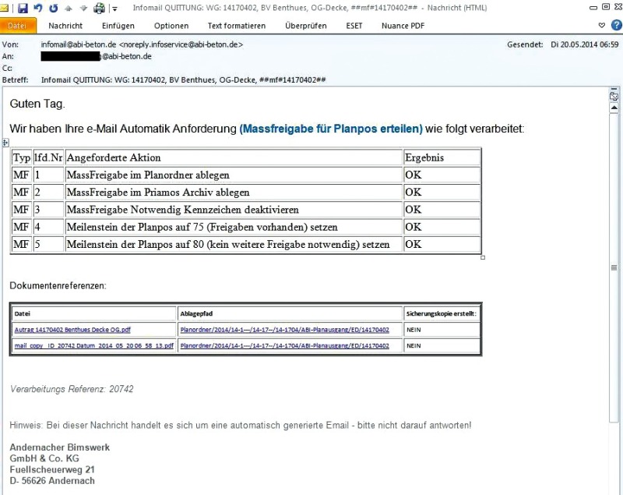This screenshot has height=495, width=623.
Task: Print the message using the printer icon
Action: (x=99, y=8)
